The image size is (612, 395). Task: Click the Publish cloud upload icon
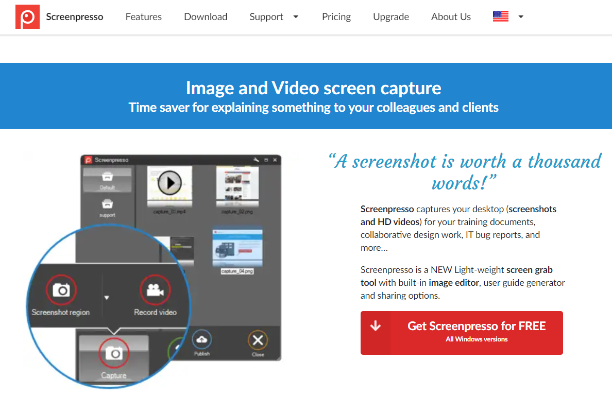tap(202, 339)
